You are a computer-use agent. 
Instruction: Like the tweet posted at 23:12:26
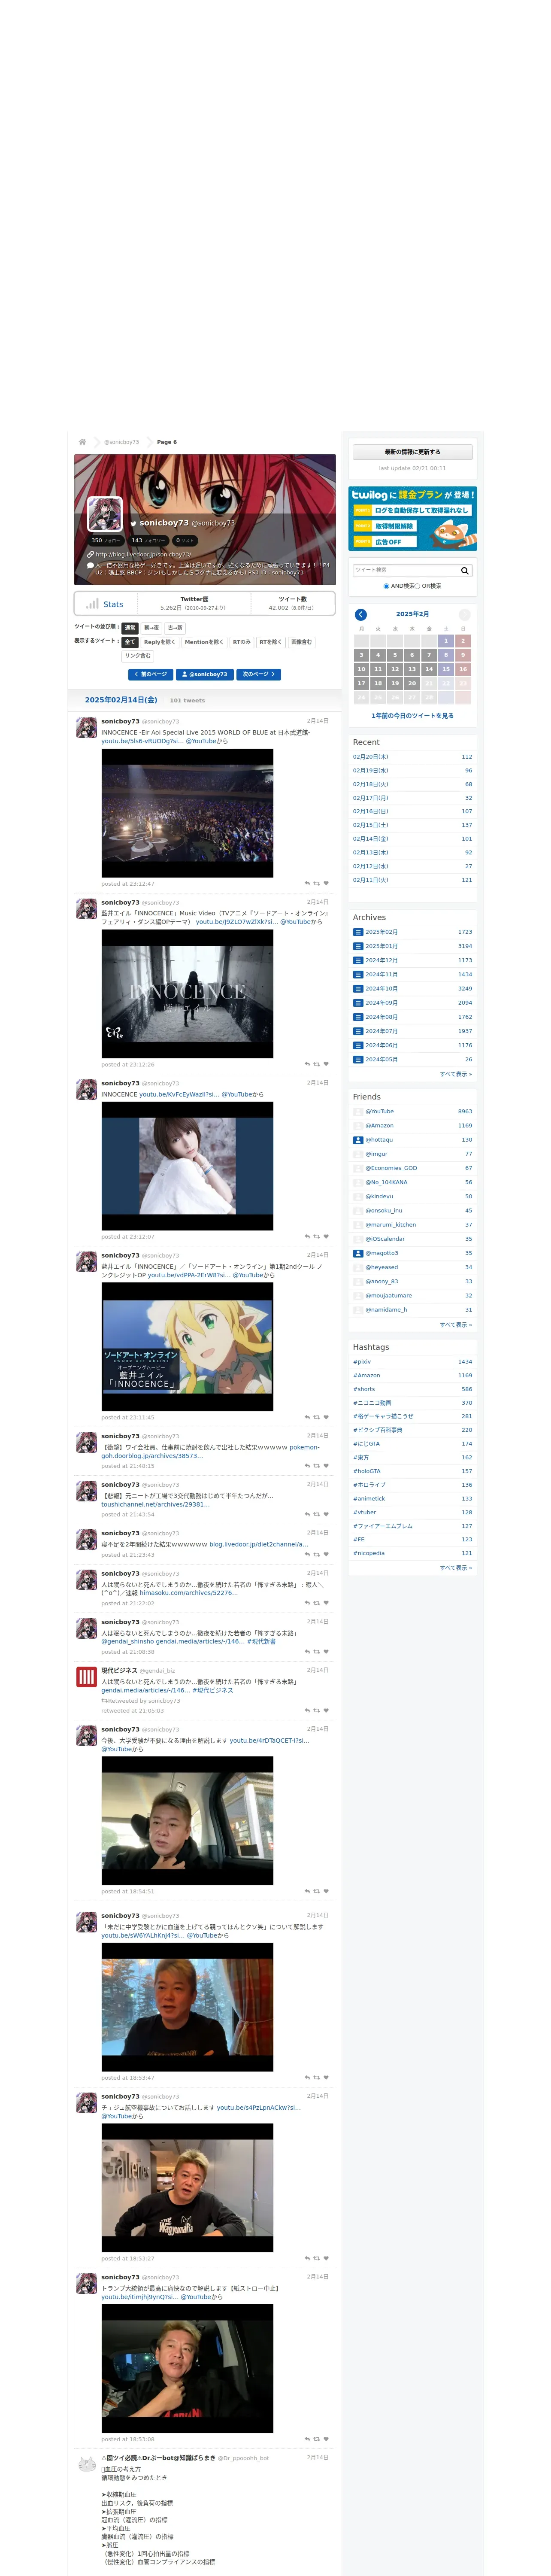[326, 1064]
